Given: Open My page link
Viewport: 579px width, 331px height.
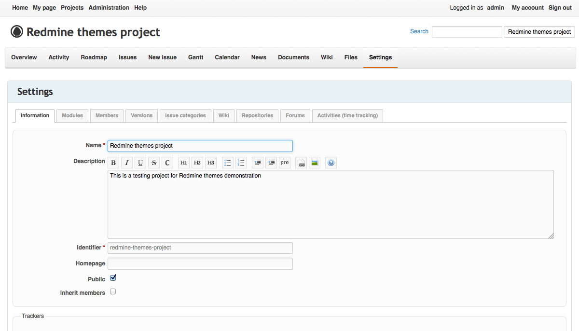Looking at the screenshot, I should (x=44, y=8).
